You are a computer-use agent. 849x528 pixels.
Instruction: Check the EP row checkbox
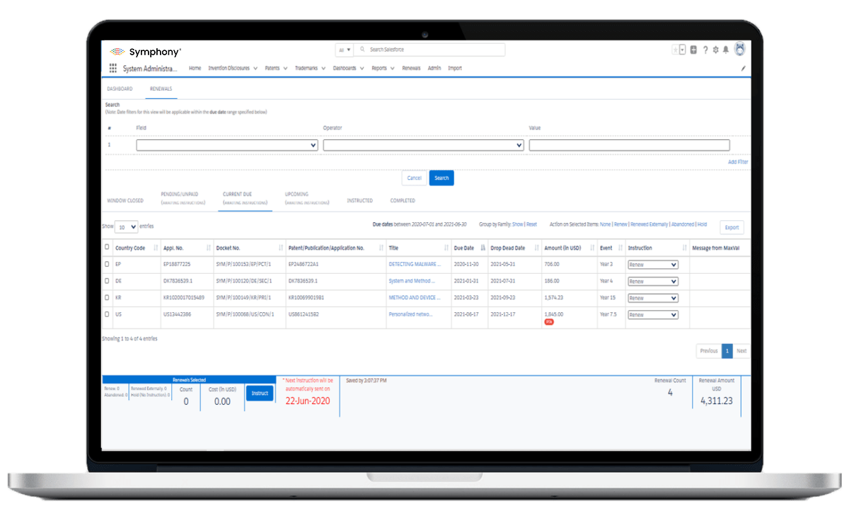(107, 264)
